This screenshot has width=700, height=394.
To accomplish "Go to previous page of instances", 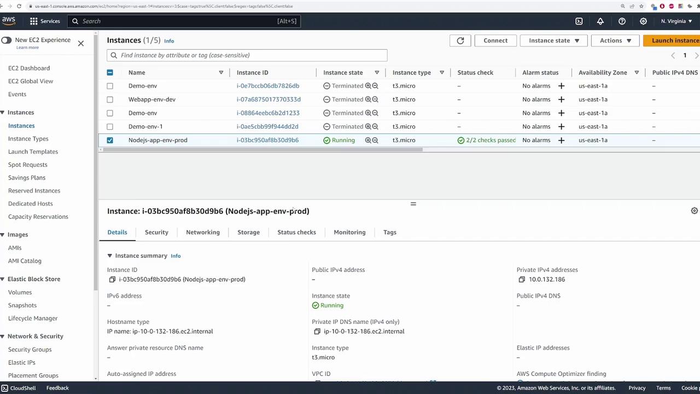I will (673, 55).
